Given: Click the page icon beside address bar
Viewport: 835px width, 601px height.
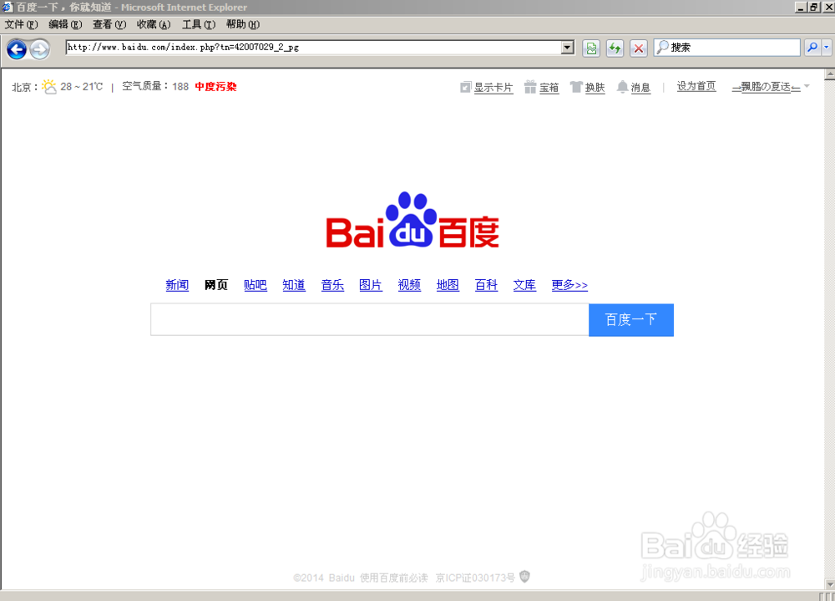Looking at the screenshot, I should click(591, 48).
